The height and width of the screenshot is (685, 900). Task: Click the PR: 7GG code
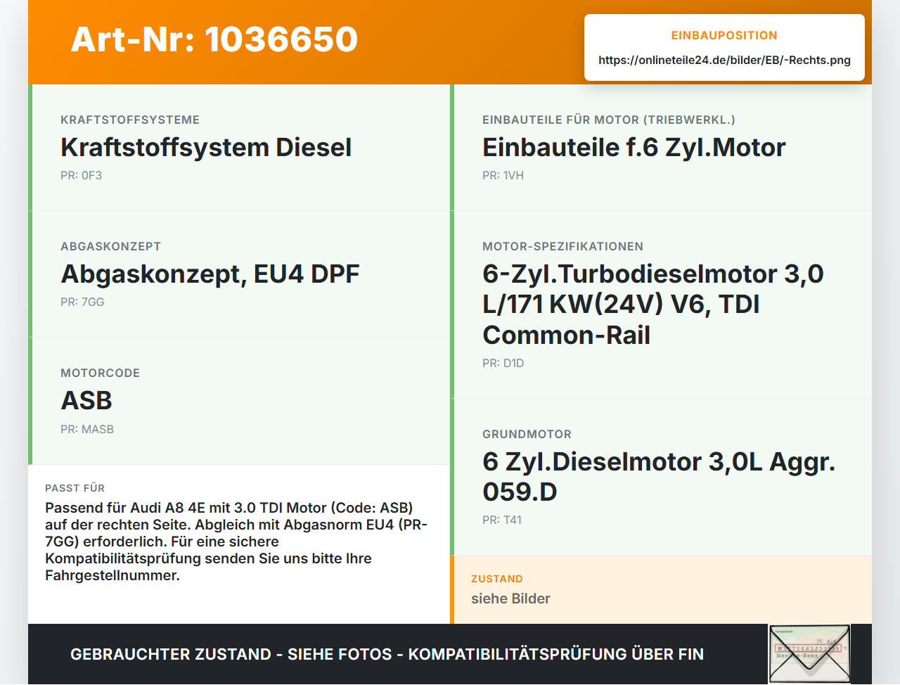[x=82, y=302]
